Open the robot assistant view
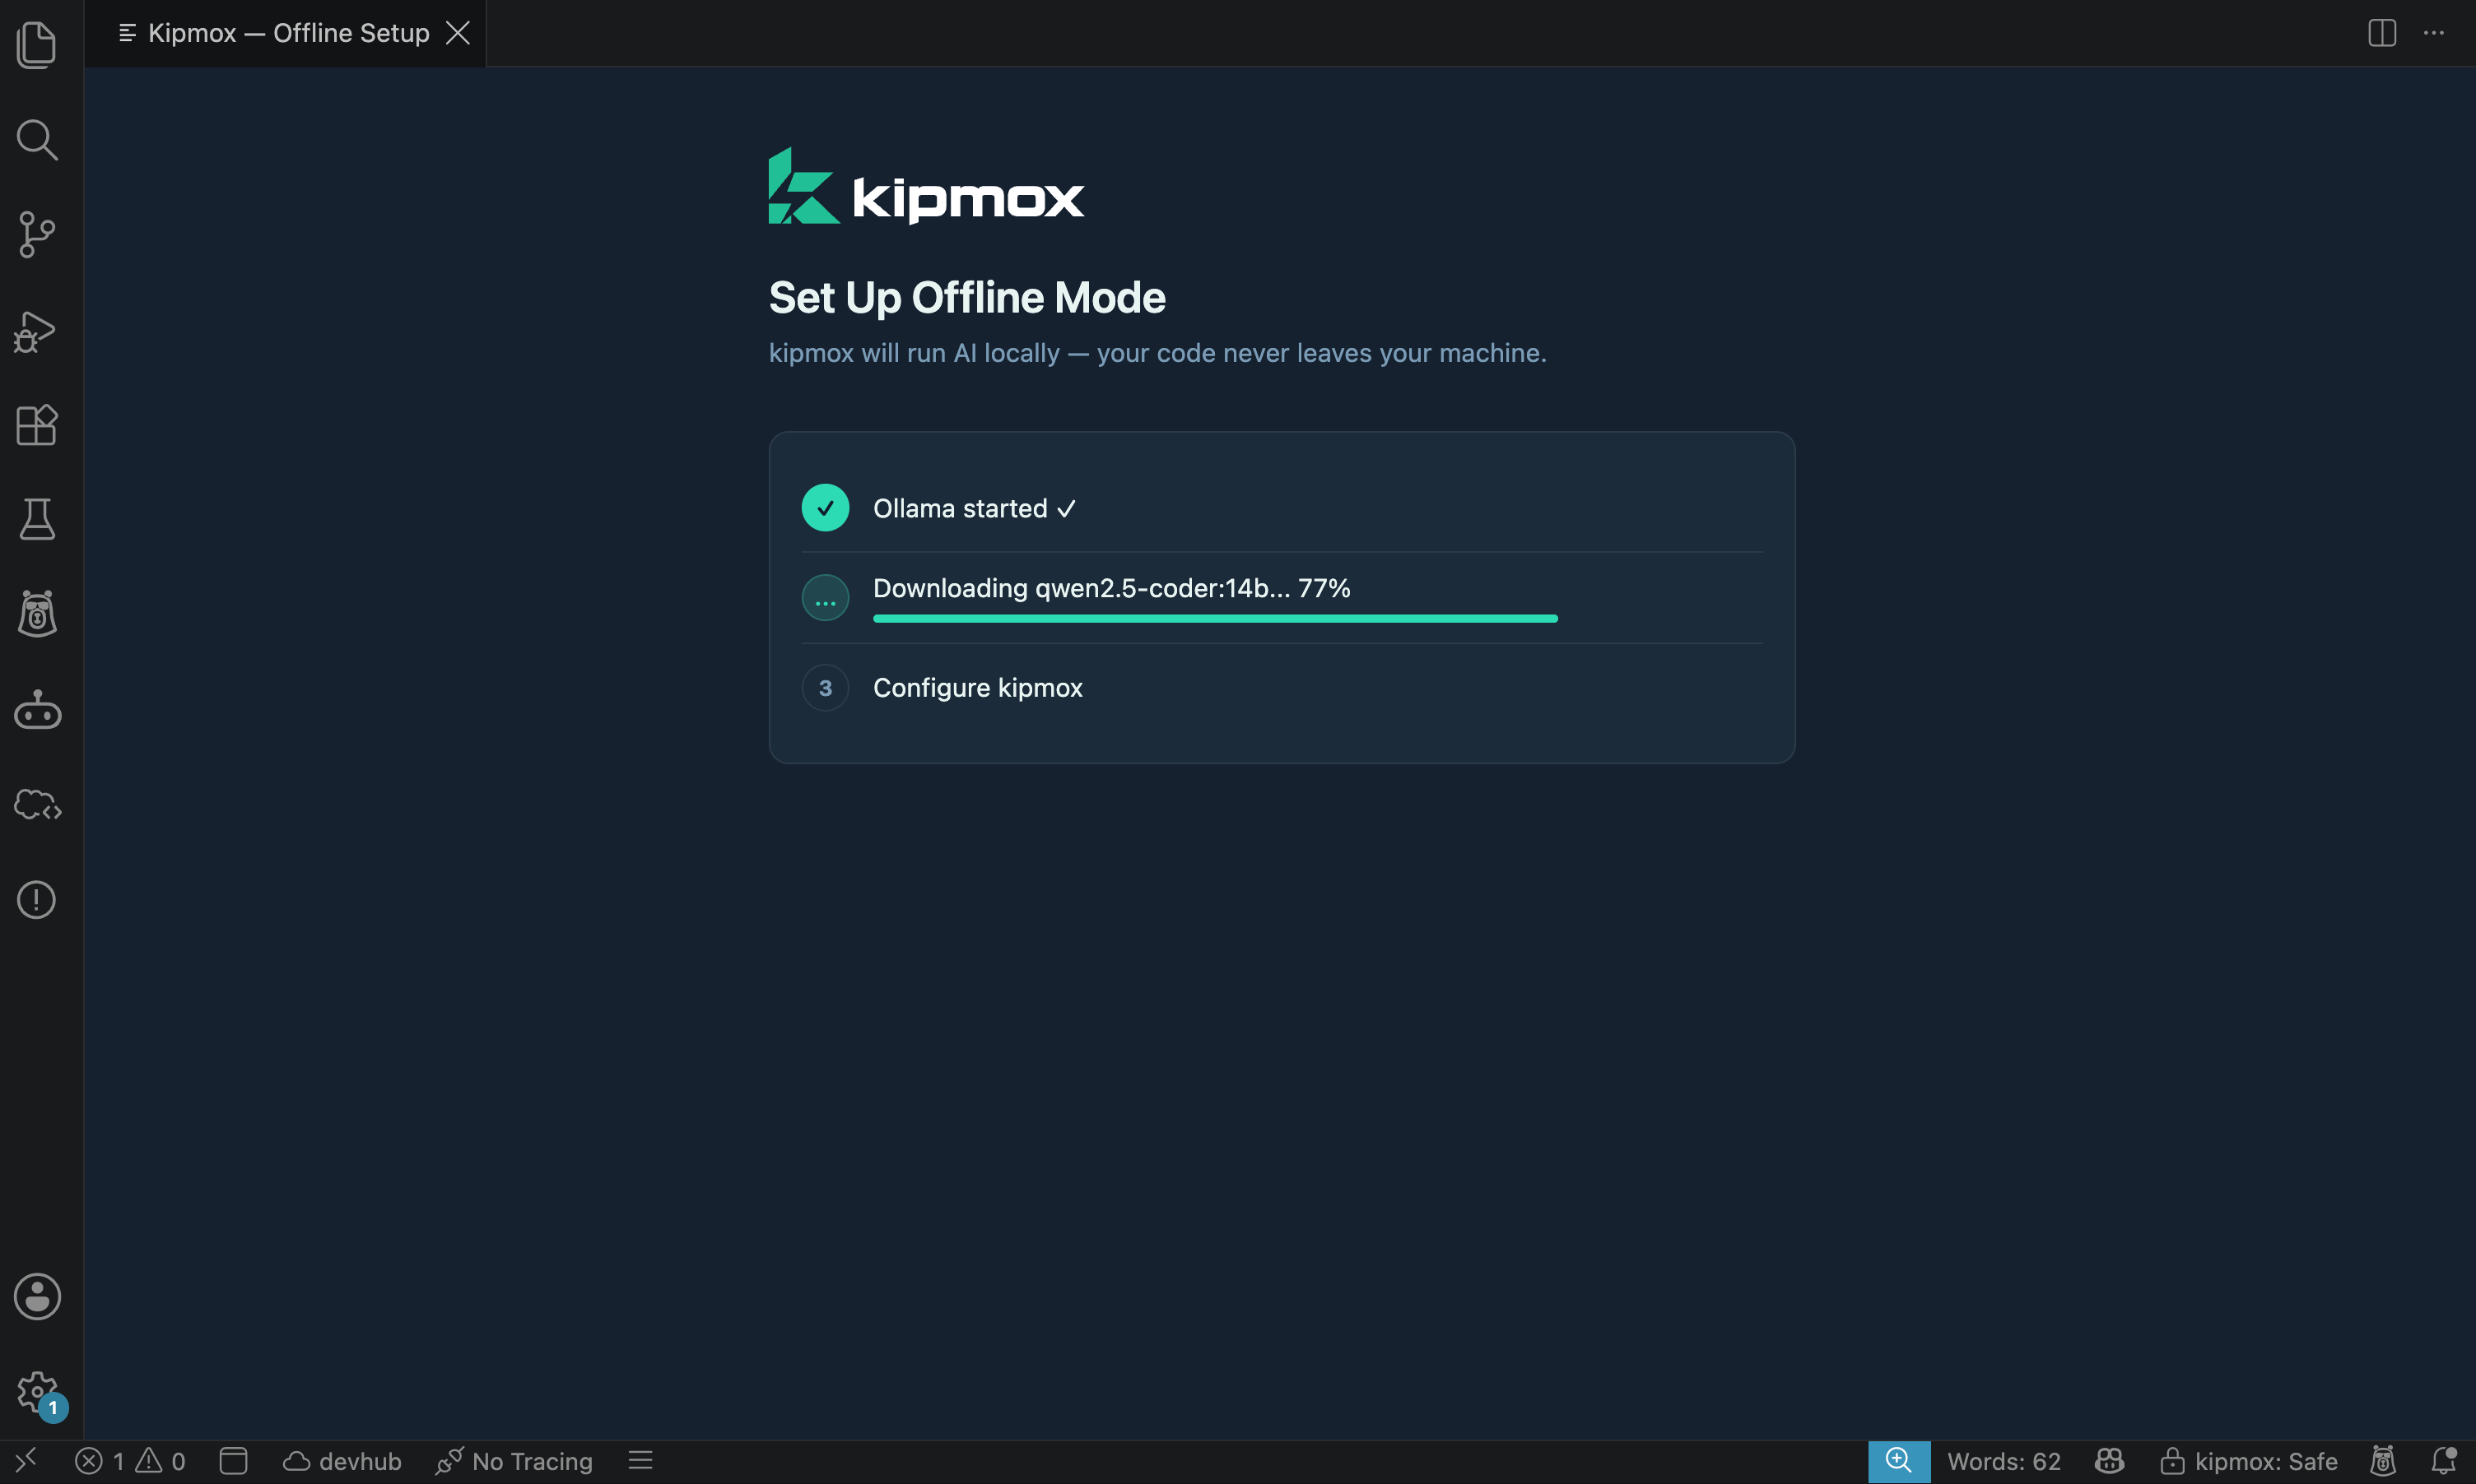This screenshot has height=1484, width=2476. (37, 709)
